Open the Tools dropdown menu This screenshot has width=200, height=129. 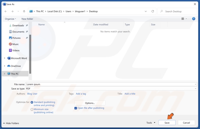click(x=151, y=123)
